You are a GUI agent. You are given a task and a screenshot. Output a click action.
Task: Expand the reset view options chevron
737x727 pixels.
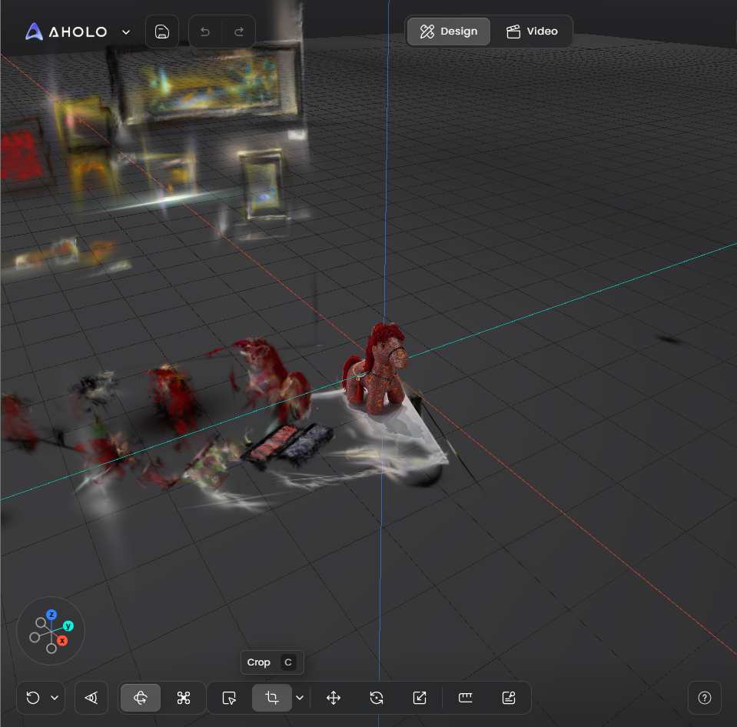(55, 697)
